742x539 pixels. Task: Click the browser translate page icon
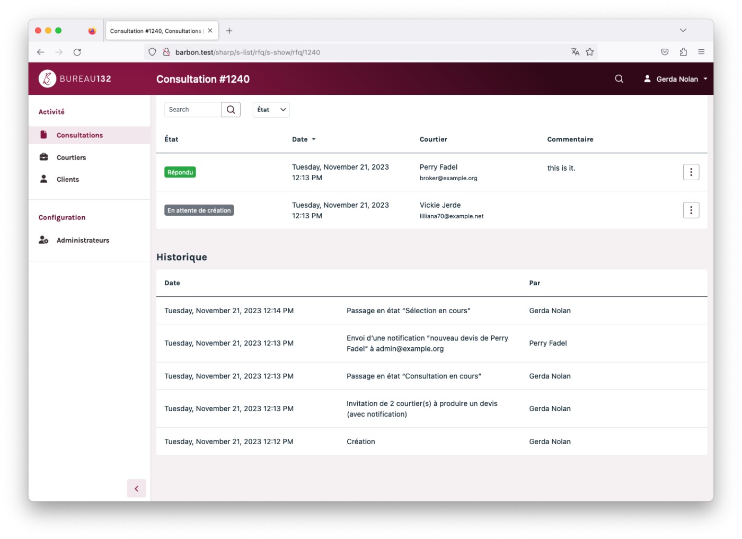[x=575, y=52]
